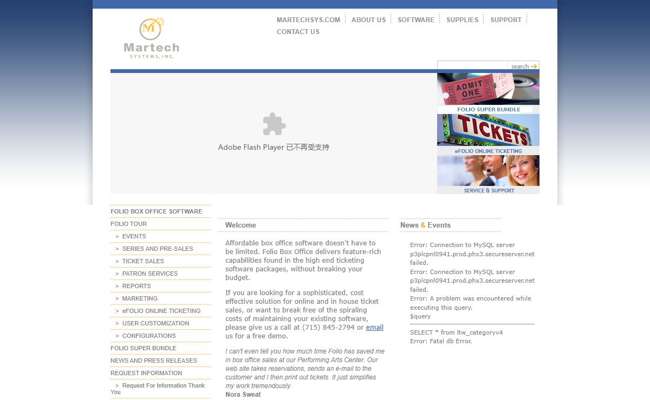This screenshot has width=650, height=400.
Task: Select REPORTS in the sidebar
Action: pyautogui.click(x=136, y=286)
